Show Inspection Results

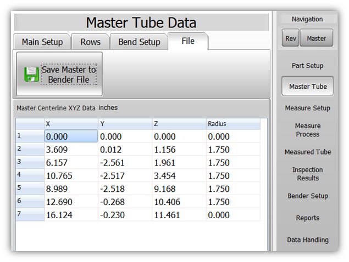point(307,174)
